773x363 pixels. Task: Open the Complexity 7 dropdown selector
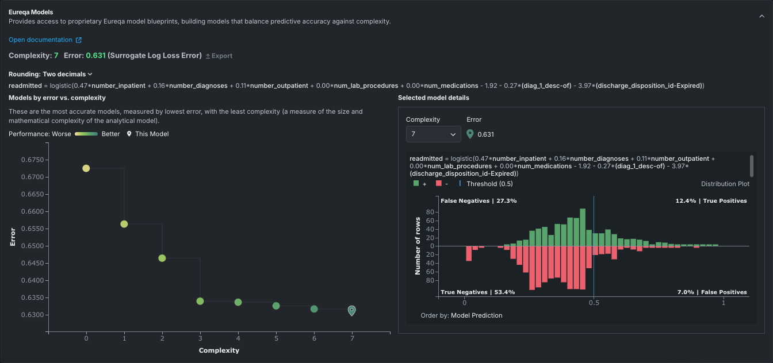click(x=433, y=134)
